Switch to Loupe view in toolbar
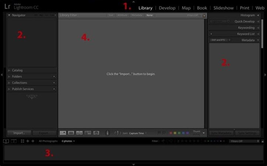This screenshot has width=267, height=166. (71, 133)
